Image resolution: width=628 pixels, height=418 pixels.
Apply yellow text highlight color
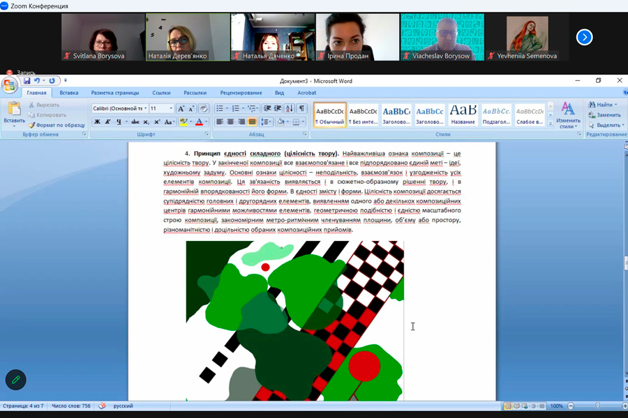click(184, 122)
